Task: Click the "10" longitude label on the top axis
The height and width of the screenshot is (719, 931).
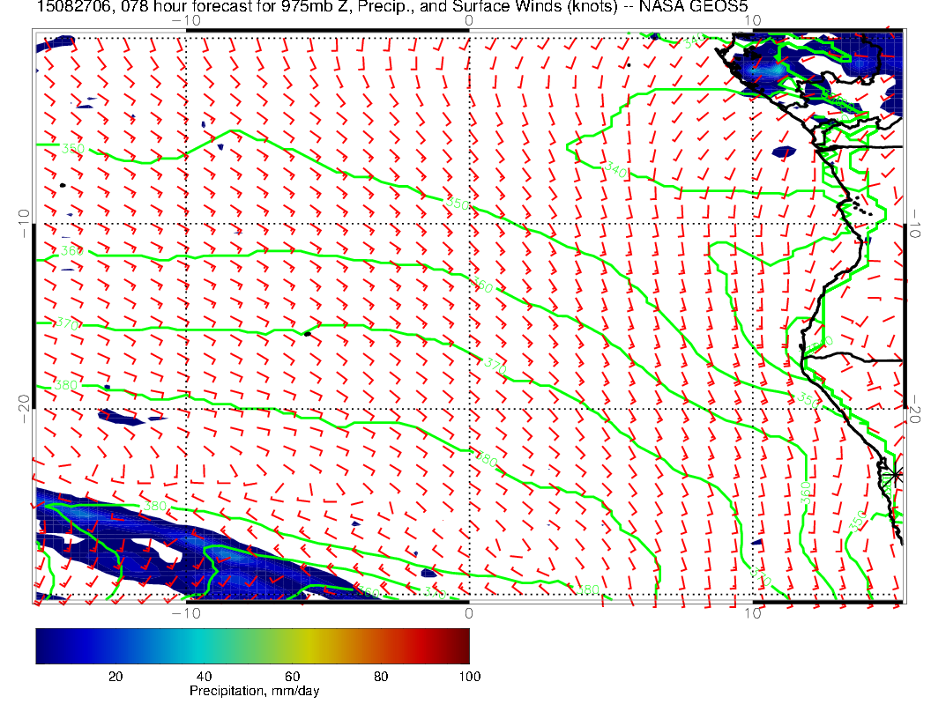Action: click(x=752, y=21)
